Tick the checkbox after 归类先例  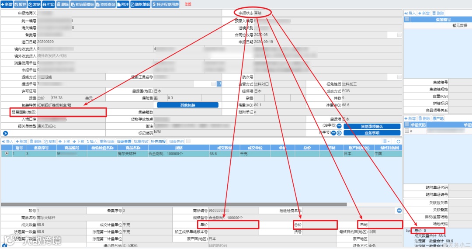tap(188, 141)
